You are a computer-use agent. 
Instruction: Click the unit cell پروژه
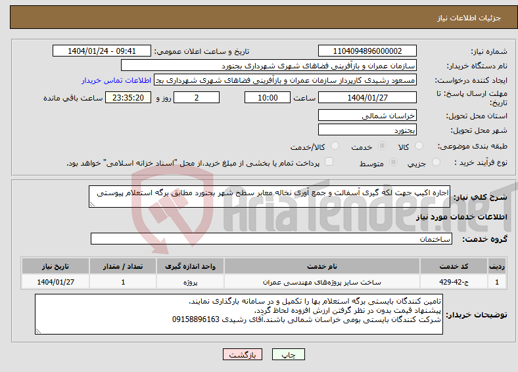(190, 282)
